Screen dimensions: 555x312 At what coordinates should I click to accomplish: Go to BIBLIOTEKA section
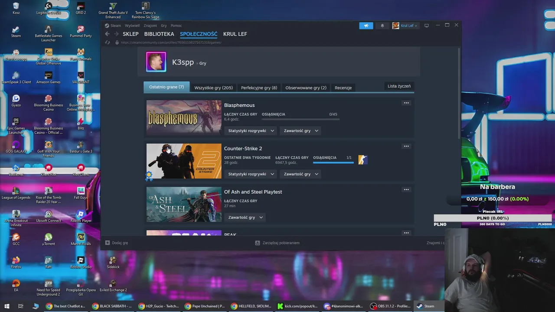159,34
